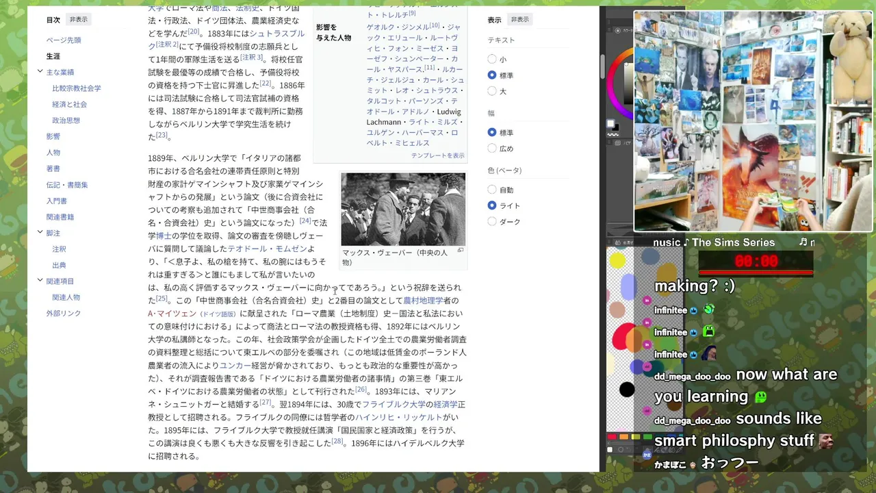Jump to 政治思想 subsection

point(66,121)
